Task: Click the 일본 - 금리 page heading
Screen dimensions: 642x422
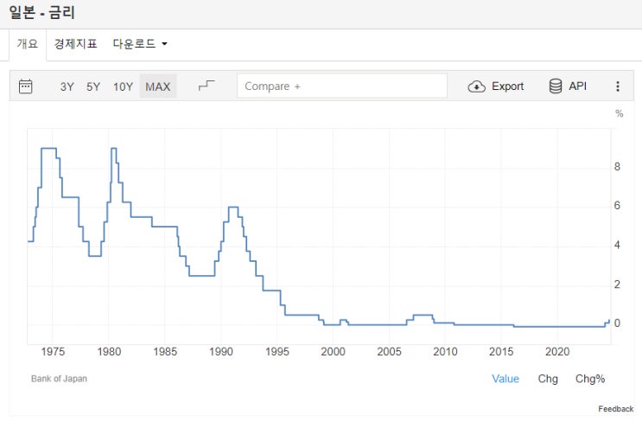Action: 45,13
